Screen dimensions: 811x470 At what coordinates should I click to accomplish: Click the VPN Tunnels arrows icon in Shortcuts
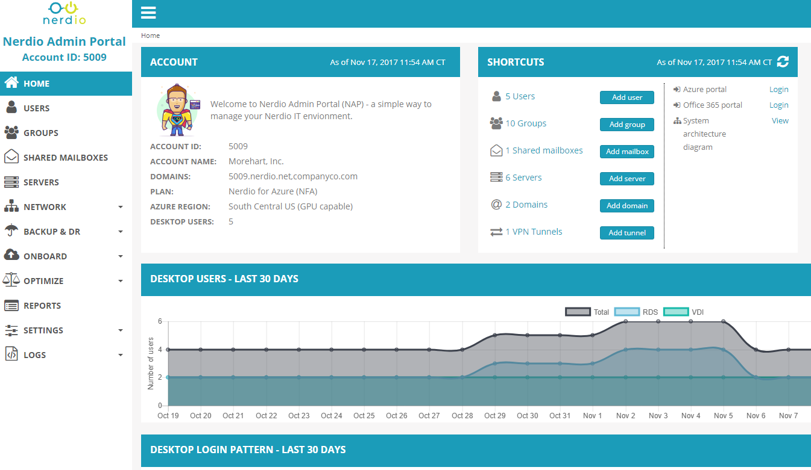[x=496, y=231]
